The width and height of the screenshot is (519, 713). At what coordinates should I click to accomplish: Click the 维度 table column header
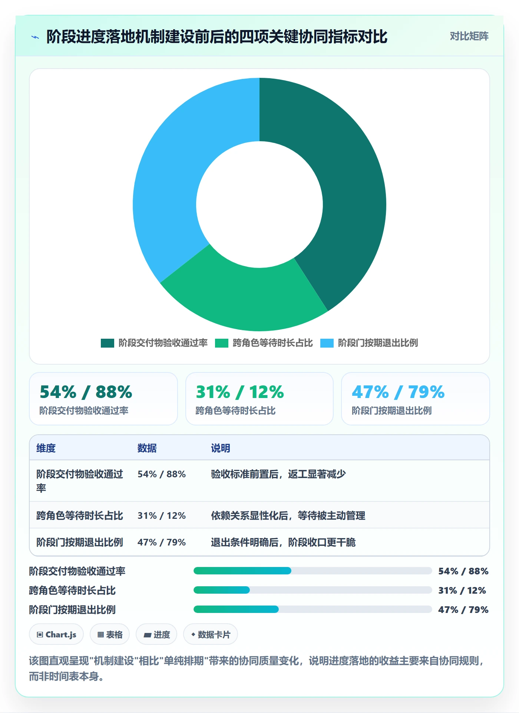pos(46,448)
